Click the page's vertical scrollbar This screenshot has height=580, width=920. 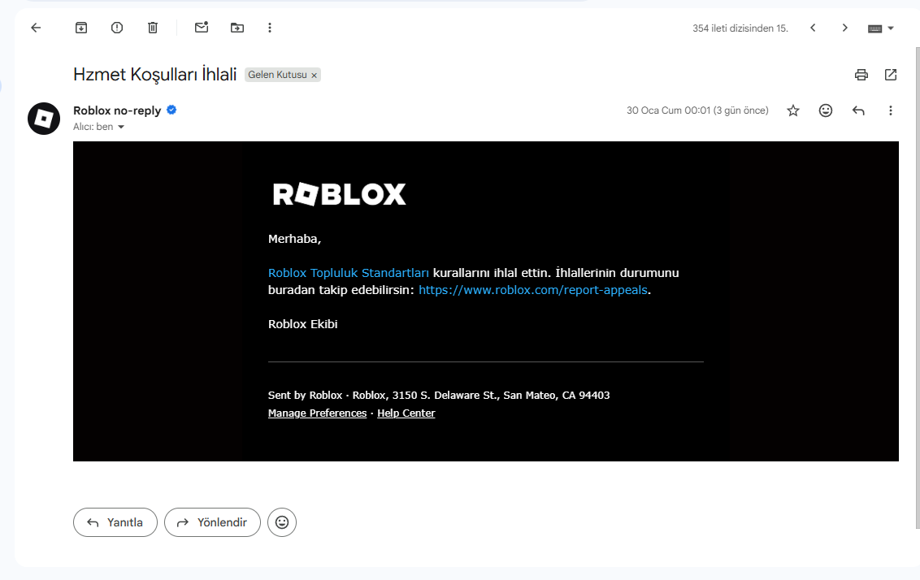point(918,288)
